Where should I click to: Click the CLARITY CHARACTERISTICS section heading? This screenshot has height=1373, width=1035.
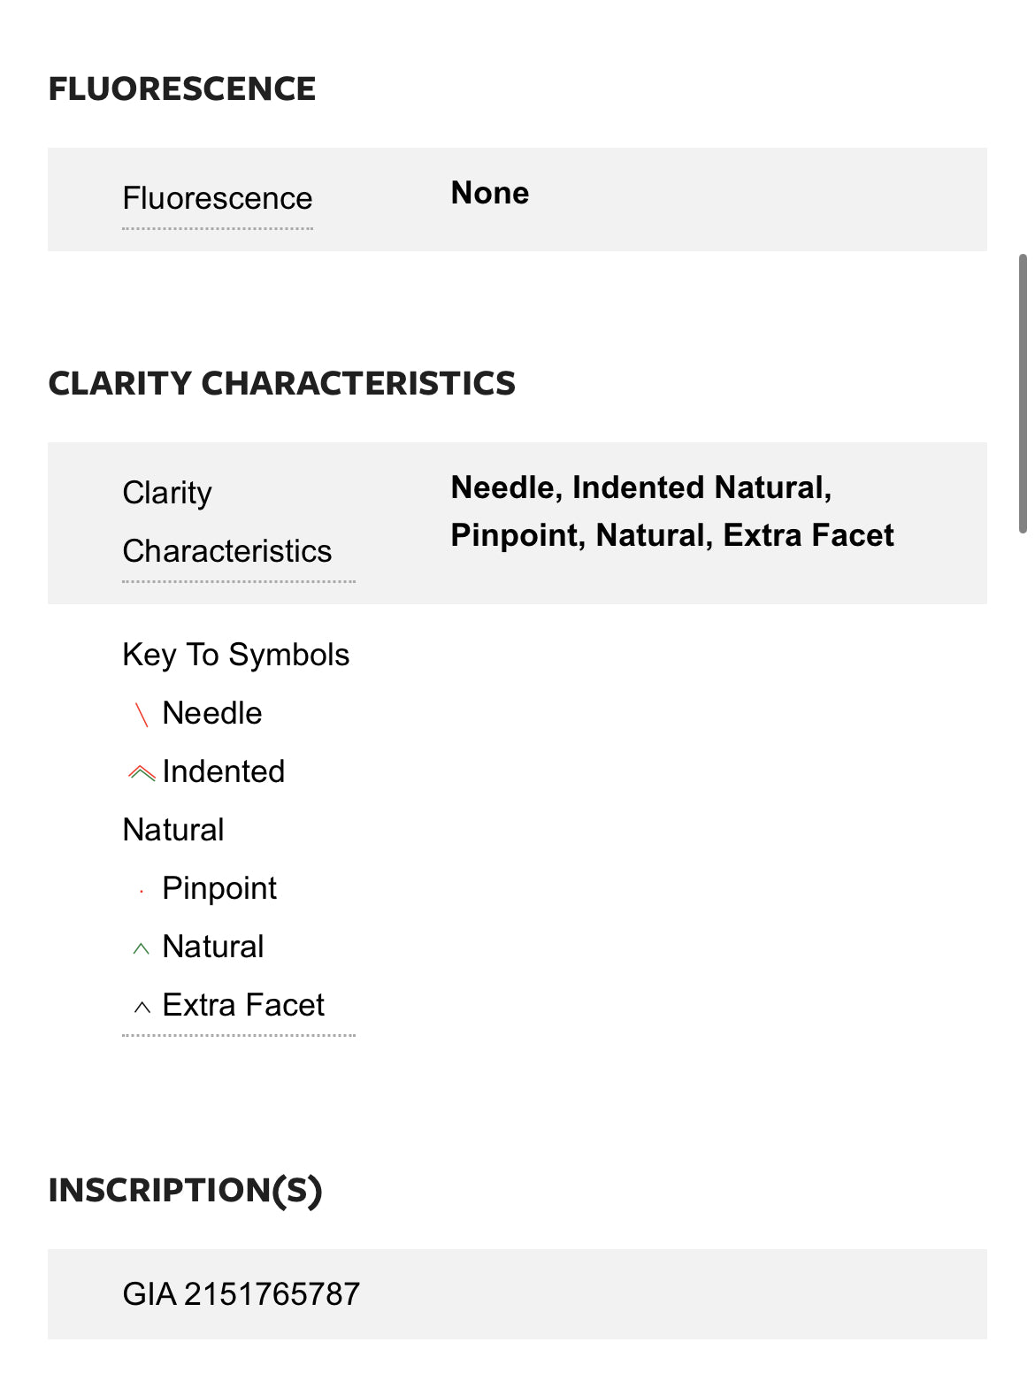click(x=281, y=383)
